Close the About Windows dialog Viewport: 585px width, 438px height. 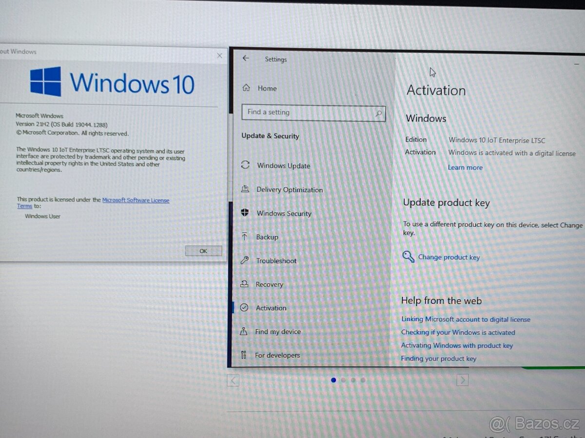pos(219,56)
